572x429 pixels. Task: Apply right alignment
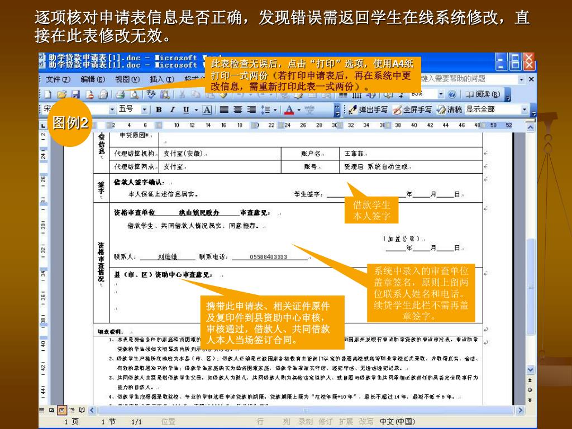click(252, 109)
